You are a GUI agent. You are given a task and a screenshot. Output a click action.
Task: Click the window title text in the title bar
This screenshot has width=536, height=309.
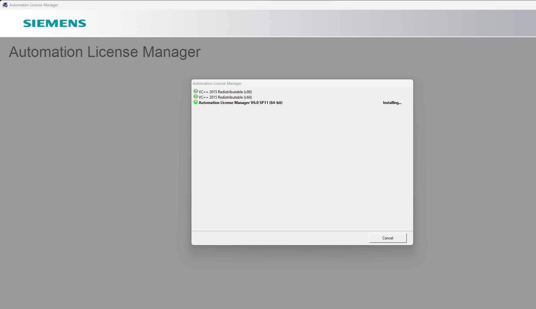[34, 5]
